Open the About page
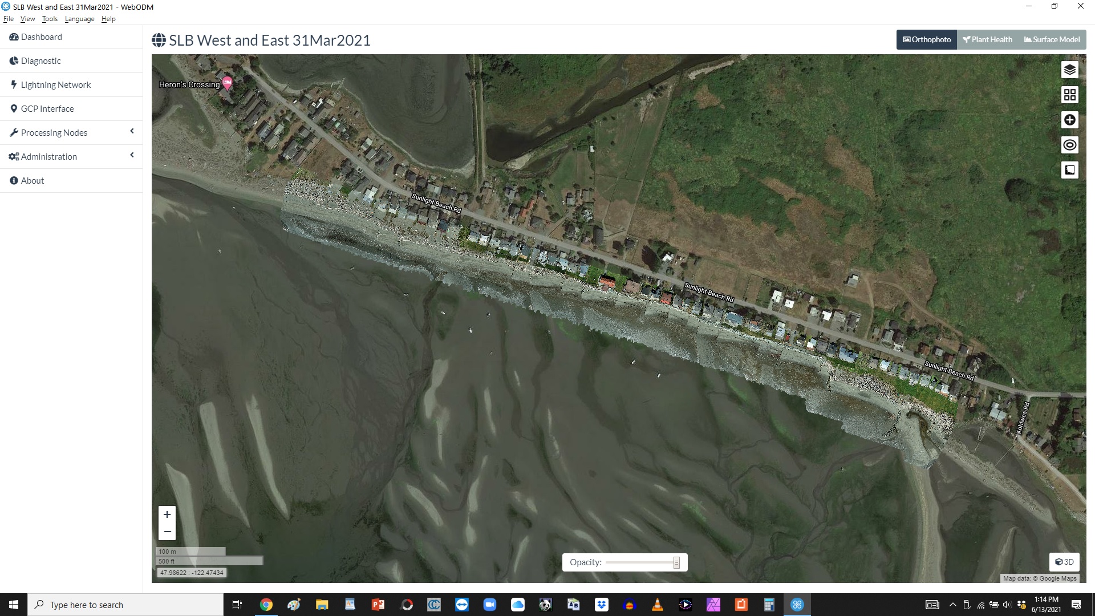Image resolution: width=1095 pixels, height=616 pixels. click(32, 180)
